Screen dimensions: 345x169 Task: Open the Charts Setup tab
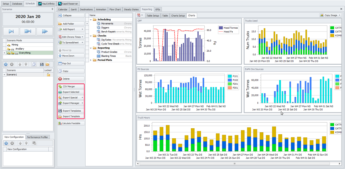tap(178, 15)
